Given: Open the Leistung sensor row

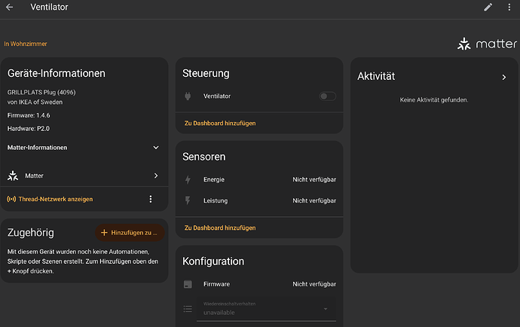Looking at the screenshot, I should pyautogui.click(x=259, y=200).
